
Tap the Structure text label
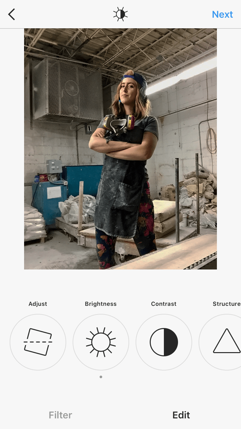227,304
